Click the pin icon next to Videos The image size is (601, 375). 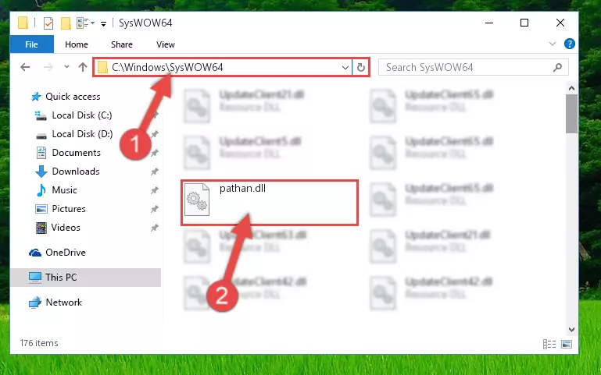(155, 228)
